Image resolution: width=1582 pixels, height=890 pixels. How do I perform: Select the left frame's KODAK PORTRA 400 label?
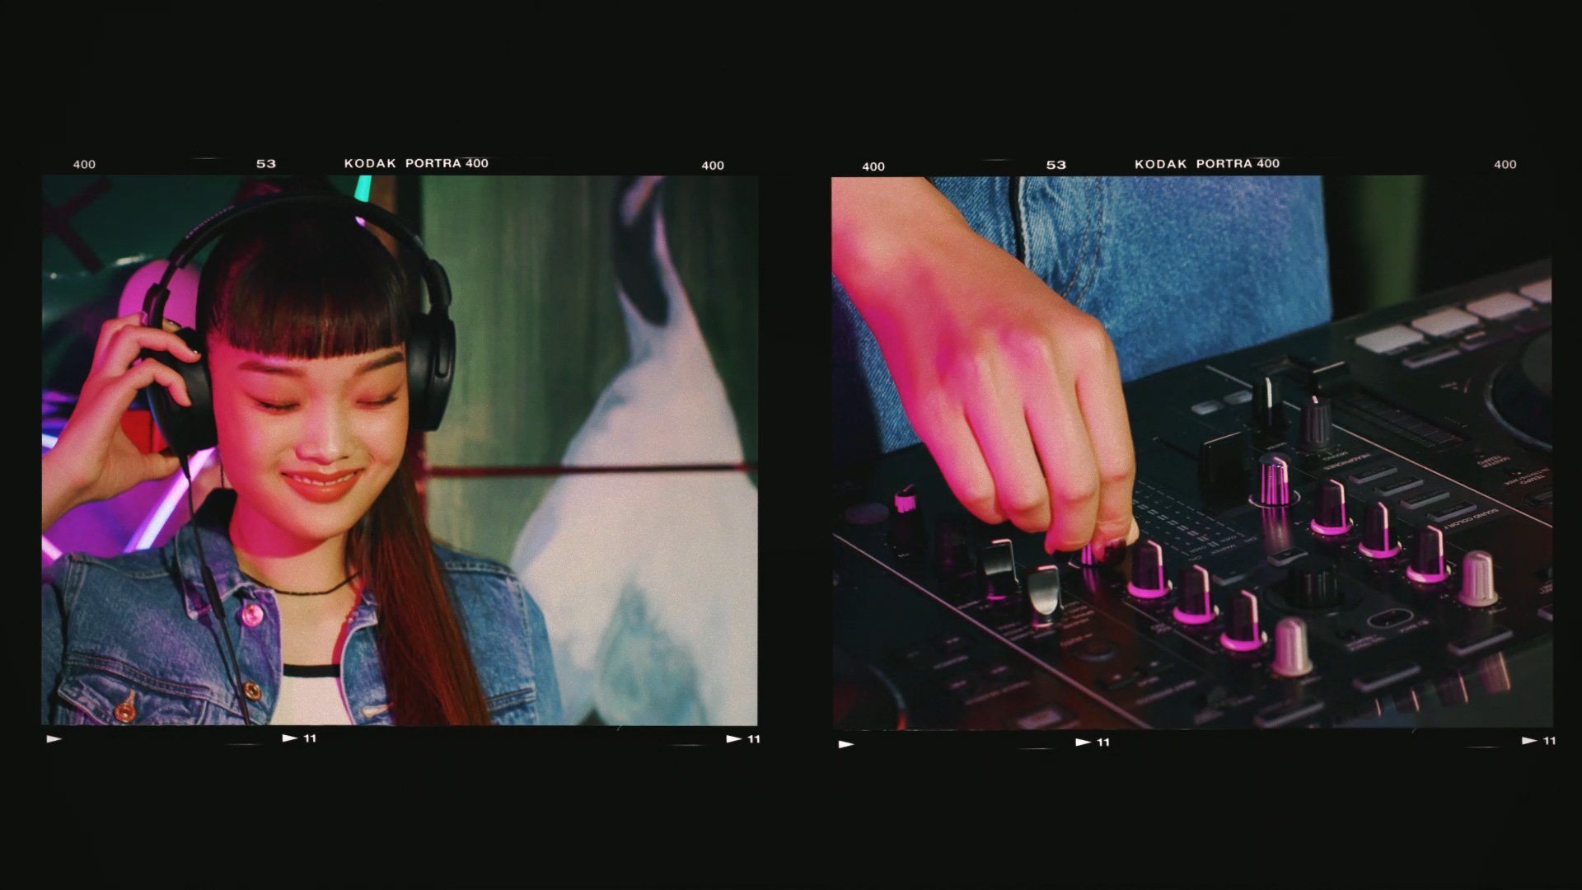pos(416,163)
